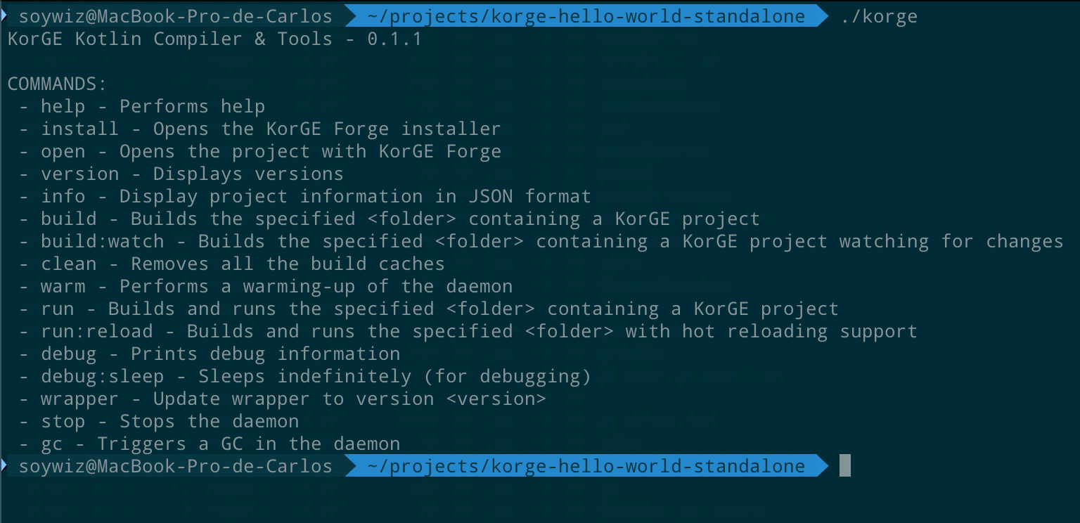Click the block cursor at the prompt
The height and width of the screenshot is (523, 1080).
(845, 465)
